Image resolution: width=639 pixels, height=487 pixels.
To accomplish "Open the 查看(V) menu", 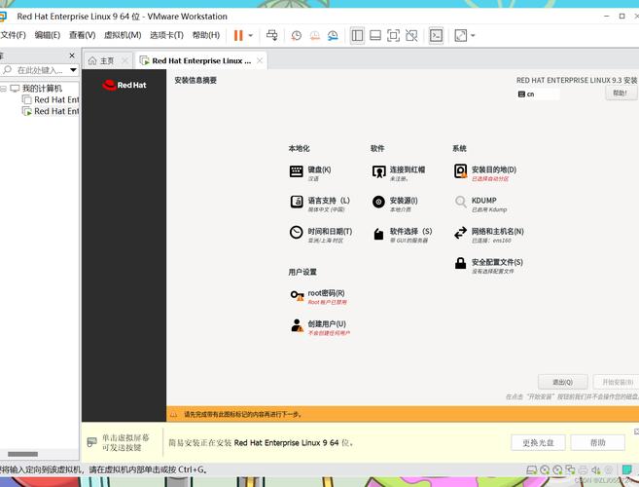I will click(82, 35).
